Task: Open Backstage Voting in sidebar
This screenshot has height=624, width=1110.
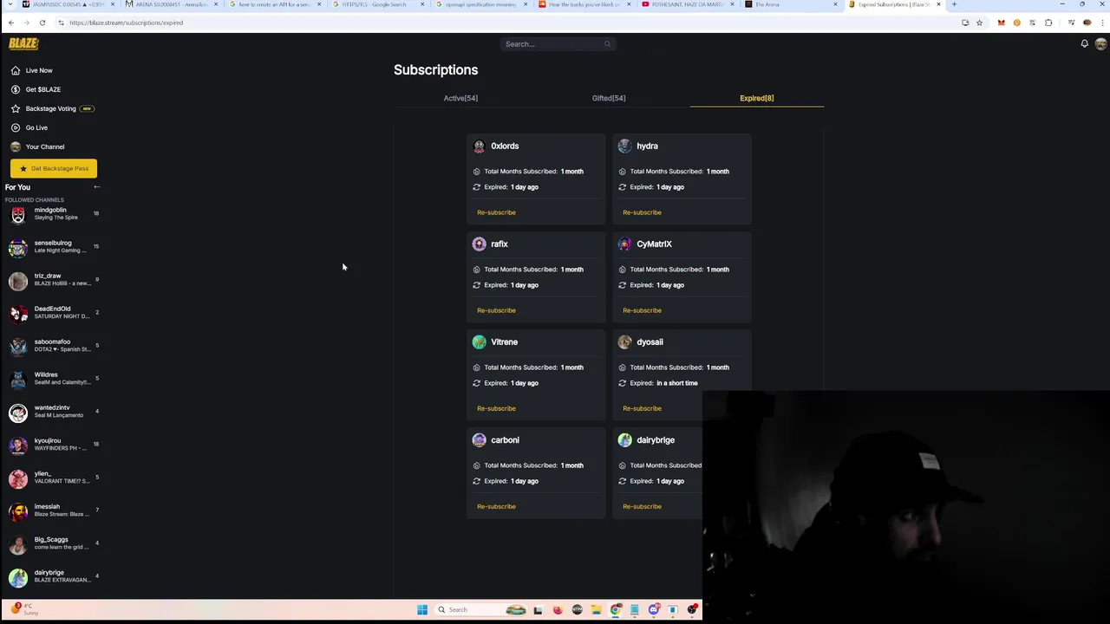Action: pos(52,108)
